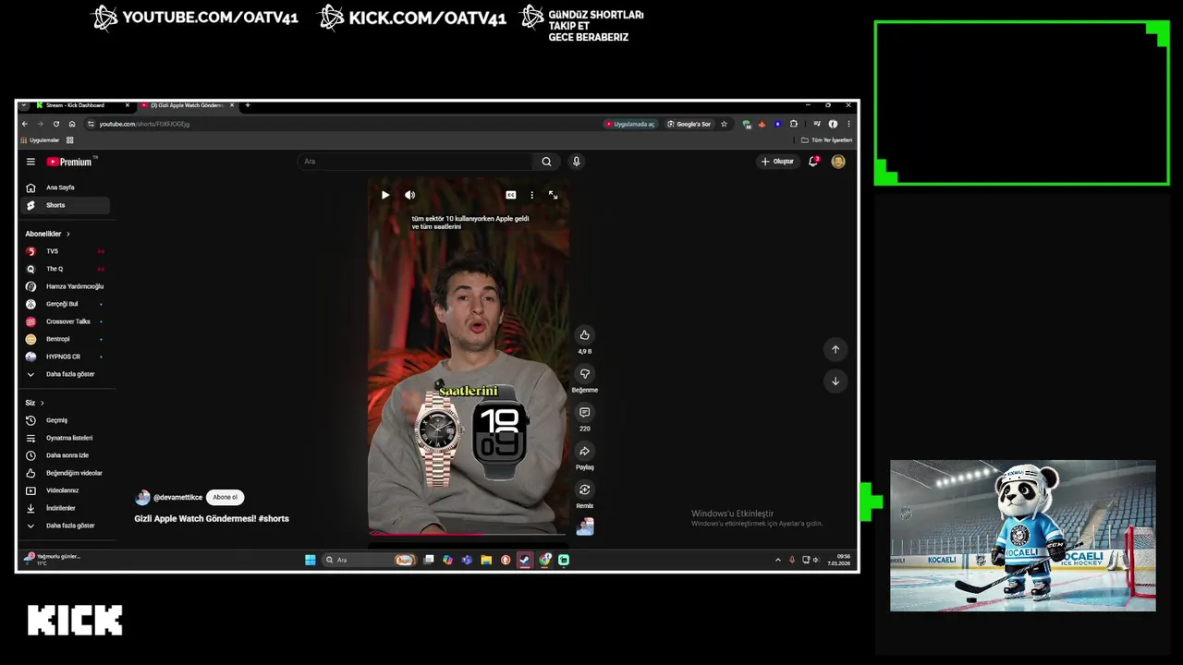1183x665 pixels.
Task: Open the Tüm Yer İşaretleri folder
Action: pyautogui.click(x=826, y=140)
